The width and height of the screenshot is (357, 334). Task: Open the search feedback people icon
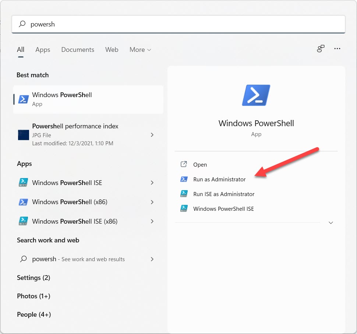coord(321,49)
